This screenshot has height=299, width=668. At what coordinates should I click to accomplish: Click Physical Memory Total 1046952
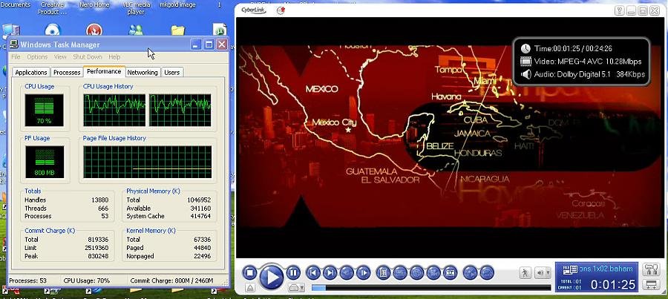pos(199,200)
